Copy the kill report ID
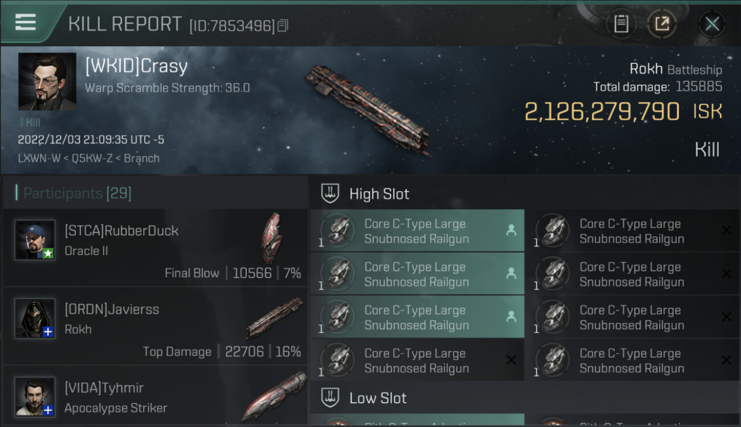The image size is (741, 427). click(283, 26)
